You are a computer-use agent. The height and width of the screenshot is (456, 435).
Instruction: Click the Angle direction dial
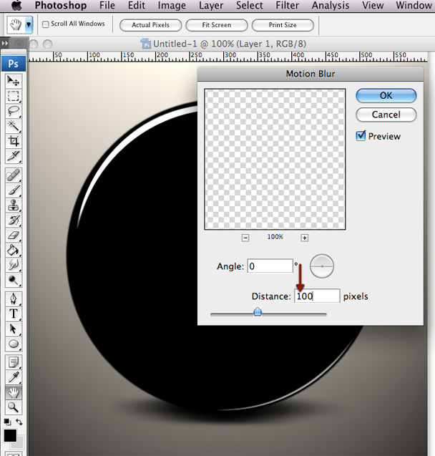pyautogui.click(x=322, y=266)
